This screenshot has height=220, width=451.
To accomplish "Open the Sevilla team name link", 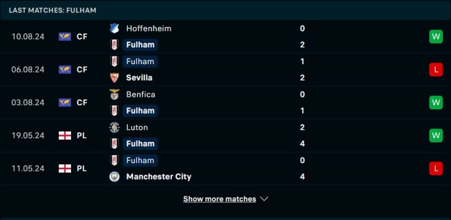I will tap(139, 78).
